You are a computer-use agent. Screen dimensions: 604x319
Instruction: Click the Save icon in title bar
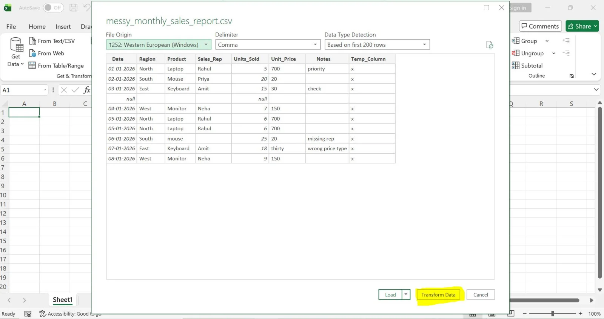click(x=74, y=8)
